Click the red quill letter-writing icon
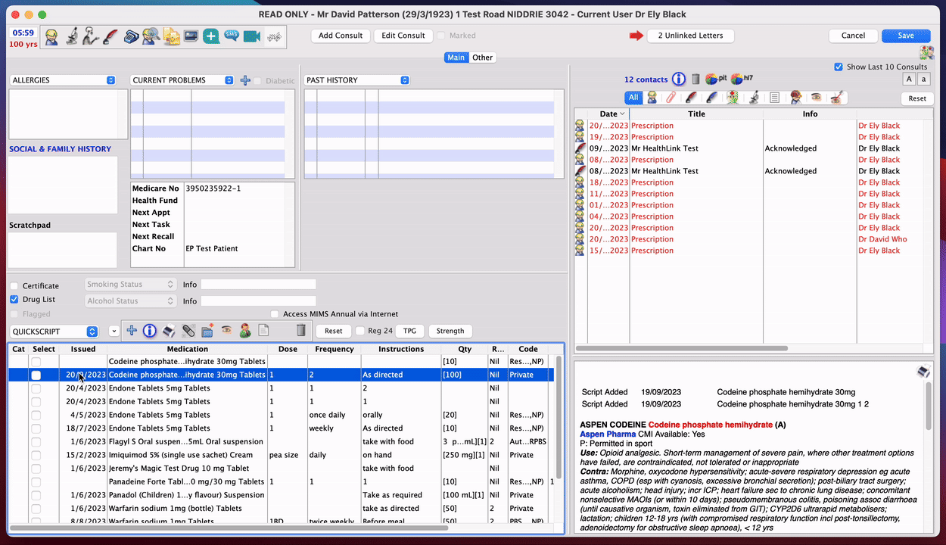Image resolution: width=946 pixels, height=545 pixels. (111, 36)
